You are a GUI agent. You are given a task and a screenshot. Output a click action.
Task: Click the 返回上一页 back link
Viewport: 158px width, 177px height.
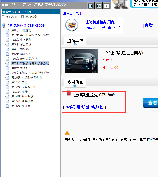(71, 13)
